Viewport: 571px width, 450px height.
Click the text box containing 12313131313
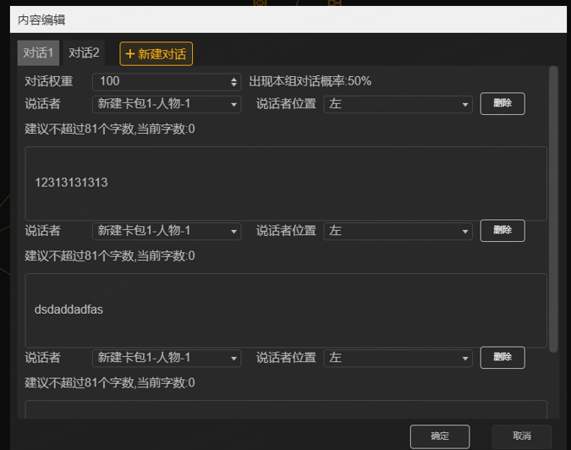(x=286, y=184)
